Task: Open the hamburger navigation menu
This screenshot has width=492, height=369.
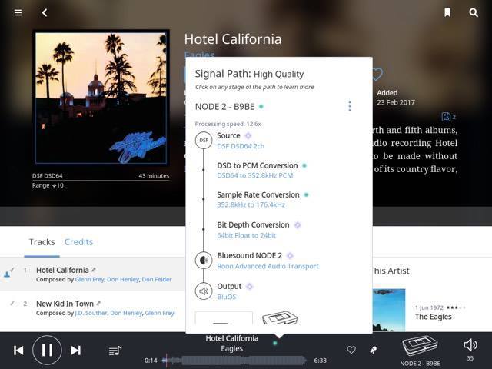Action: tap(18, 12)
